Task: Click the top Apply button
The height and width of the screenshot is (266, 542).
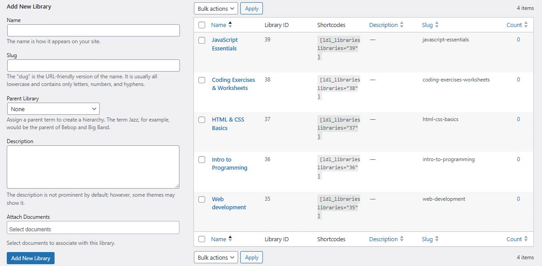Action: (252, 9)
